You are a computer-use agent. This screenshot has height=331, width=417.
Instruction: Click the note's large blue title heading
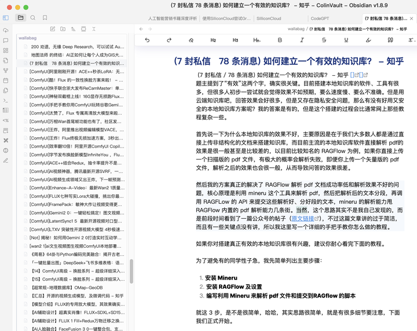(x=288, y=61)
